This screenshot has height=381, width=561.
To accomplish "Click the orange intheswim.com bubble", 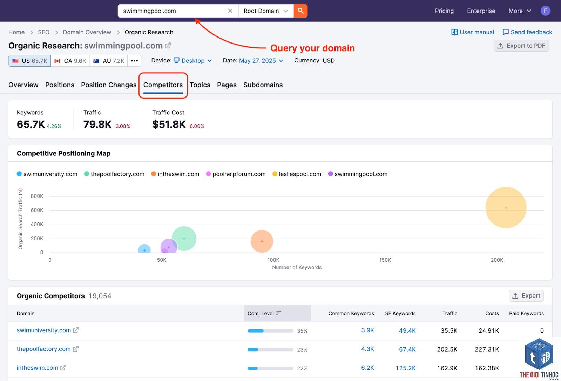I will point(262,241).
